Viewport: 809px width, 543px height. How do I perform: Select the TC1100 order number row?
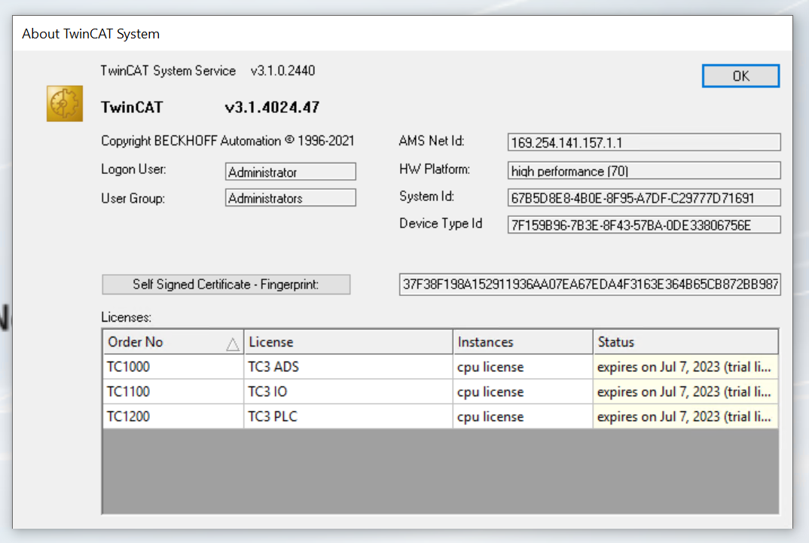(x=173, y=392)
